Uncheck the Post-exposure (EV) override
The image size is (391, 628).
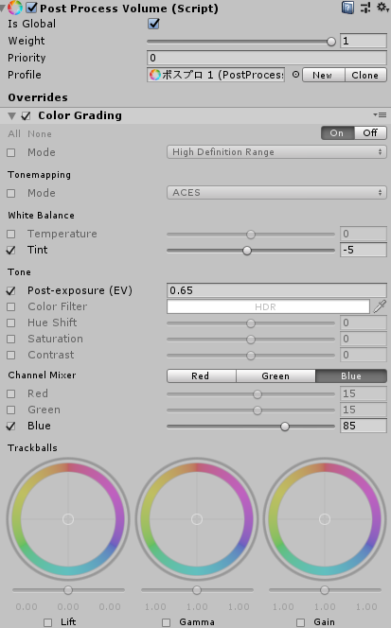(x=11, y=290)
